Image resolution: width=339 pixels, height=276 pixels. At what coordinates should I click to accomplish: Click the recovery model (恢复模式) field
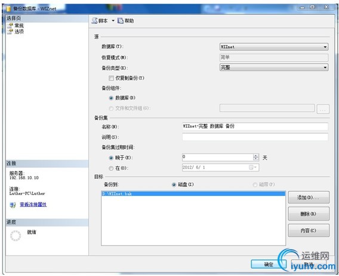point(274,57)
